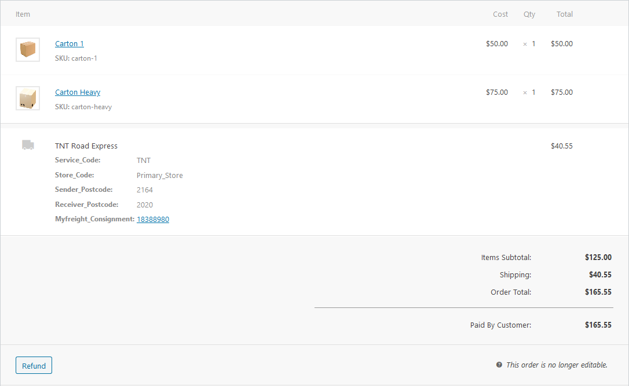Click the Item column header
629x386 pixels.
pos(23,14)
